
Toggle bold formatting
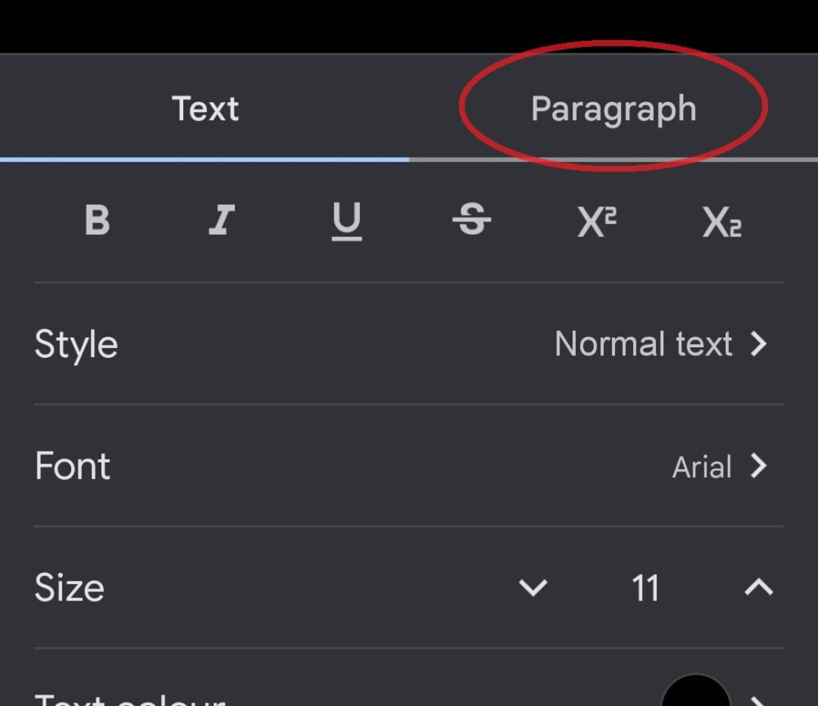click(x=97, y=221)
